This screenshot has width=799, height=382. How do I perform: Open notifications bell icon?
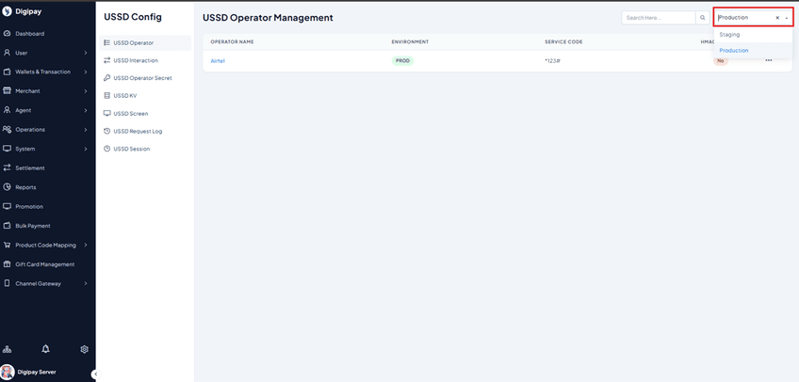click(x=46, y=349)
